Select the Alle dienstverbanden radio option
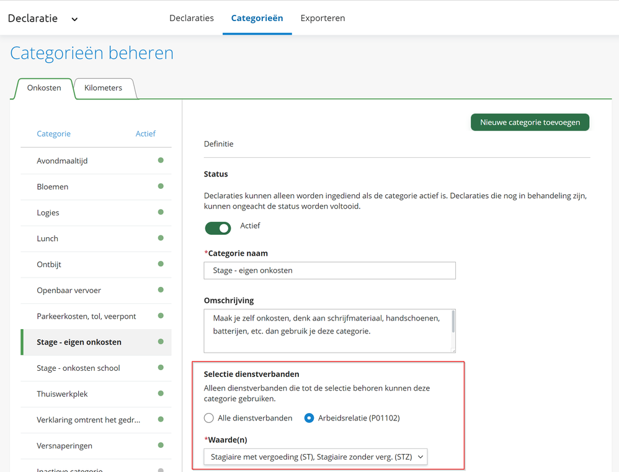The image size is (619, 472). [x=209, y=418]
